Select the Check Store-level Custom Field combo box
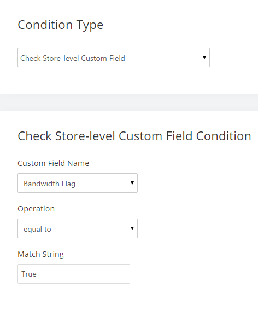 (x=114, y=58)
